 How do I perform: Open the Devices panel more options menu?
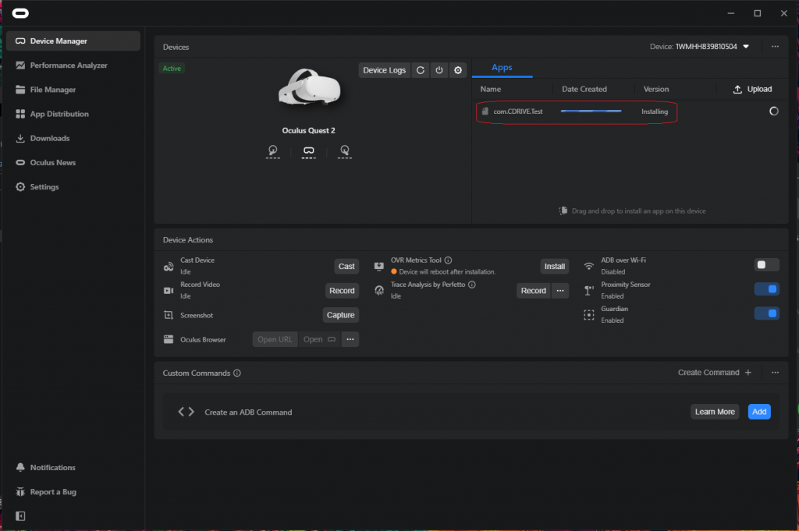coord(775,46)
